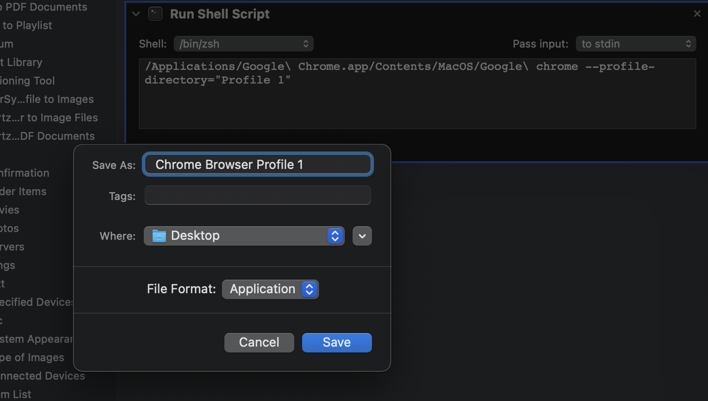
Task: Click the Cancel button
Action: pyautogui.click(x=259, y=342)
